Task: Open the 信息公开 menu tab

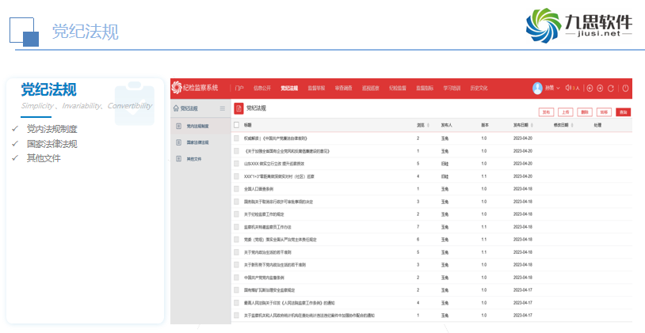Action: [262, 88]
